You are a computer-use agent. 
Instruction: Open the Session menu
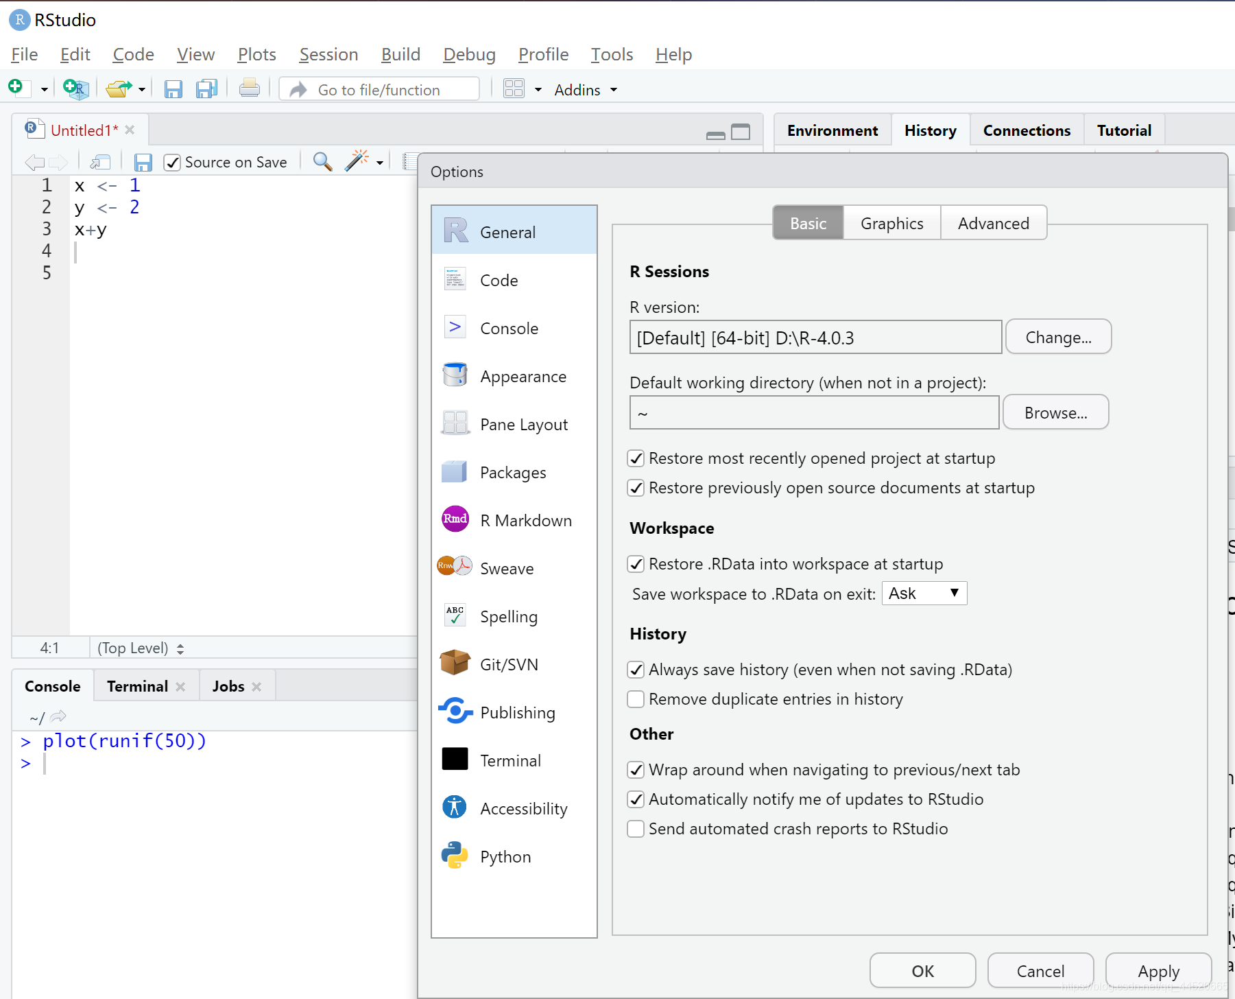pyautogui.click(x=328, y=54)
